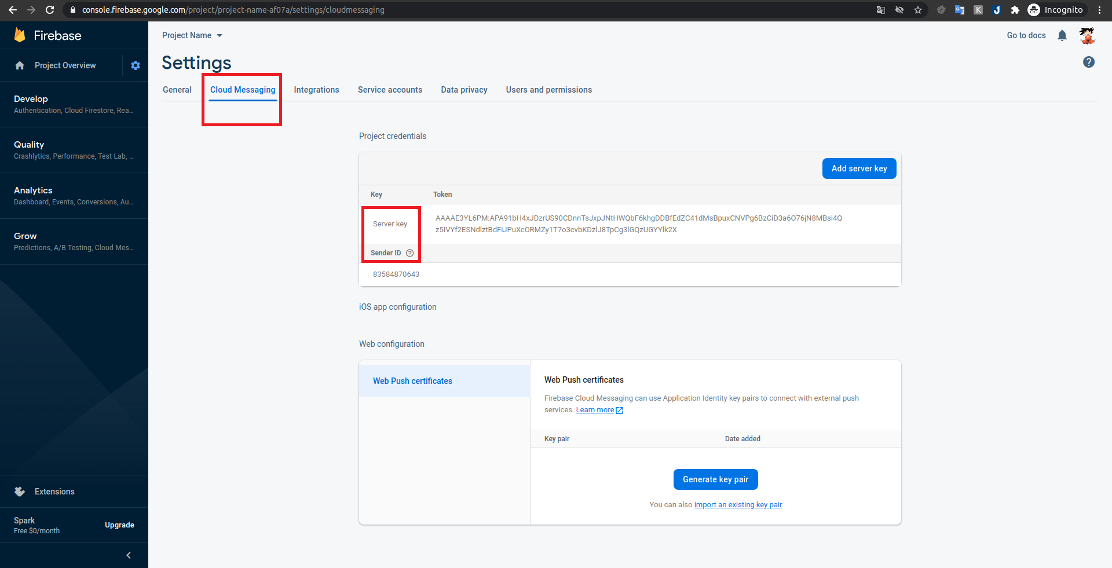This screenshot has width=1112, height=568.
Task: Expand the Develop section
Action: click(x=74, y=104)
